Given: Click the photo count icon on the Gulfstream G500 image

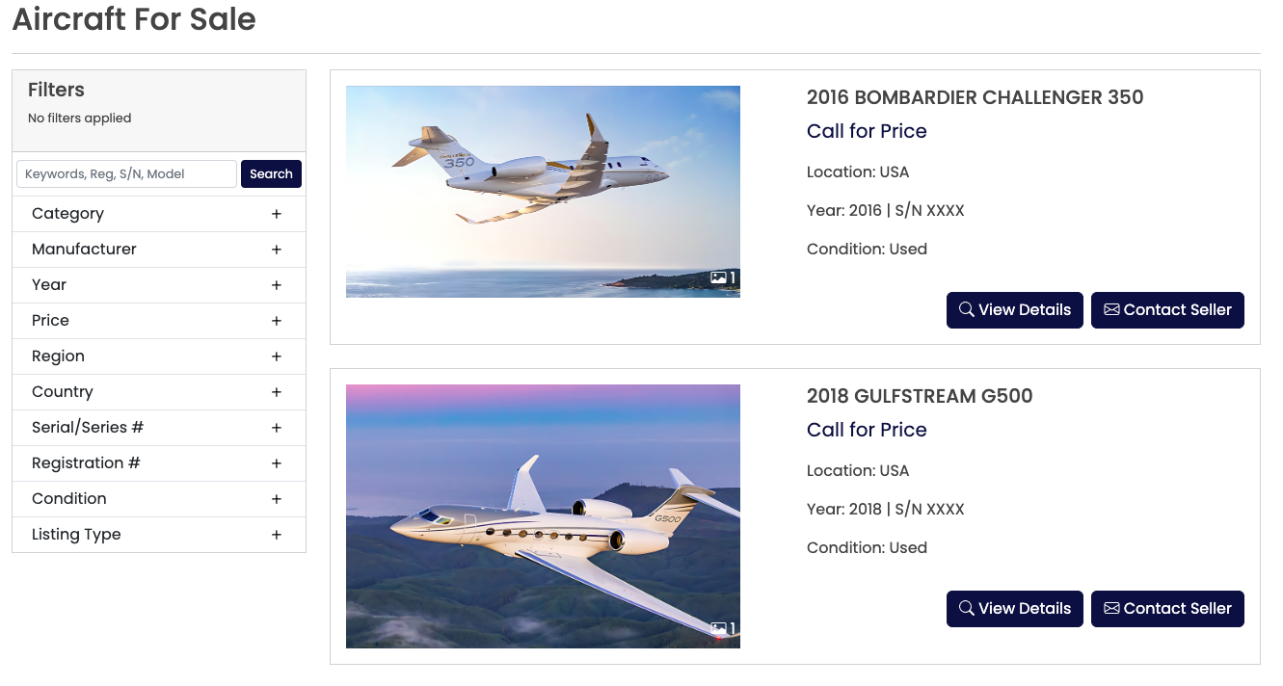Looking at the screenshot, I should (719, 627).
